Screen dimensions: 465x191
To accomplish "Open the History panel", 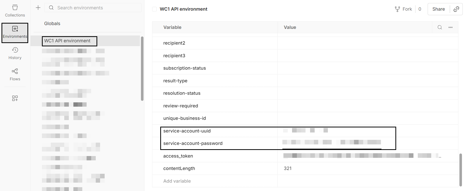I will pyautogui.click(x=15, y=53).
